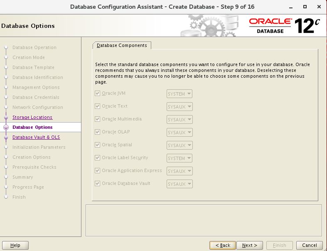Open the Oracle Application Express tablespace dropdown
Viewport: 327px width, 251px height.
(x=179, y=171)
